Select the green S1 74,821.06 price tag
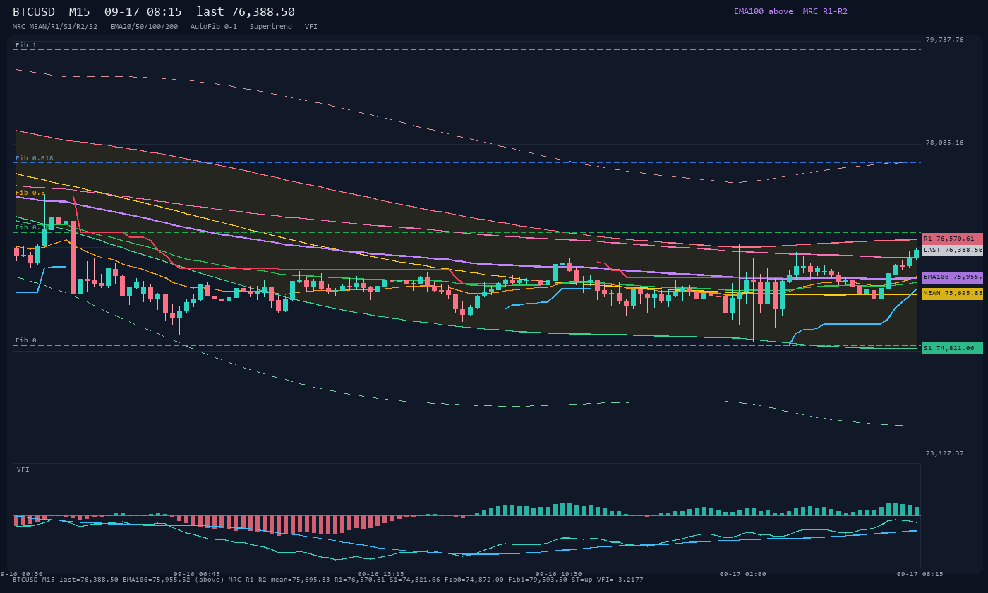This screenshot has width=988, height=593. 952,348
